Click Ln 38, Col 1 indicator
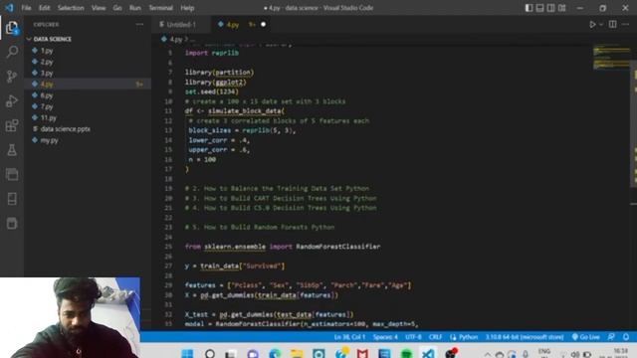The height and width of the screenshot is (358, 637). coord(349,337)
